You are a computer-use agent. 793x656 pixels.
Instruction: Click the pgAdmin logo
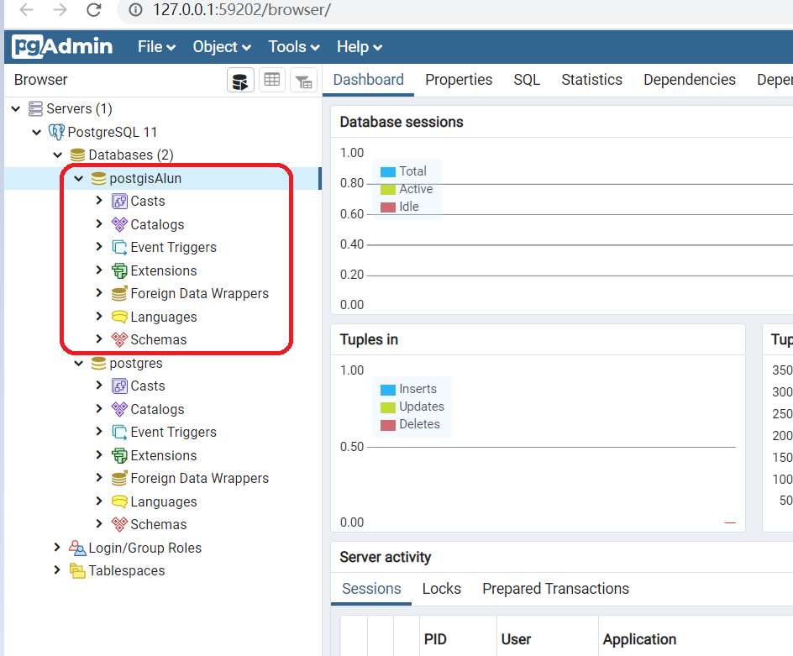tap(62, 46)
